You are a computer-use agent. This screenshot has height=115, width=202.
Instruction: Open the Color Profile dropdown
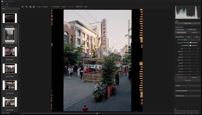tap(192, 40)
